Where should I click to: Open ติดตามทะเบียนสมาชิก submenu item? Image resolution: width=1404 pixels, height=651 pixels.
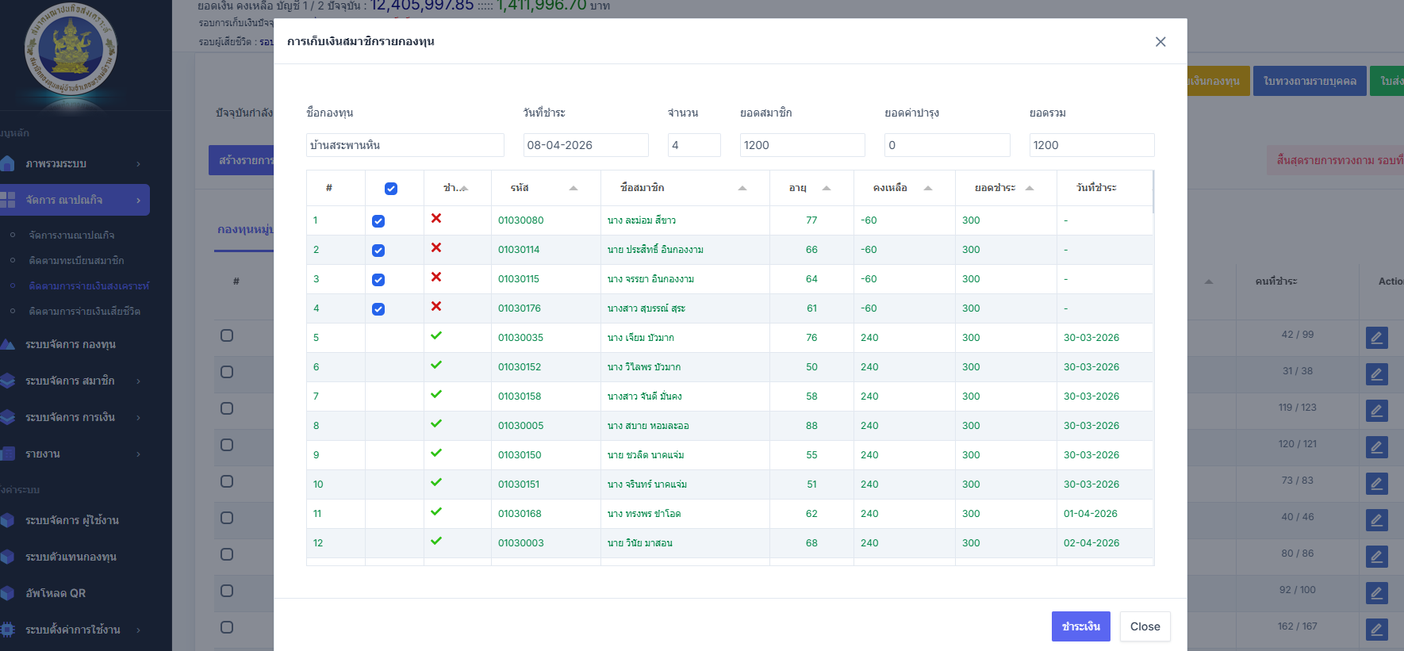[x=76, y=261]
